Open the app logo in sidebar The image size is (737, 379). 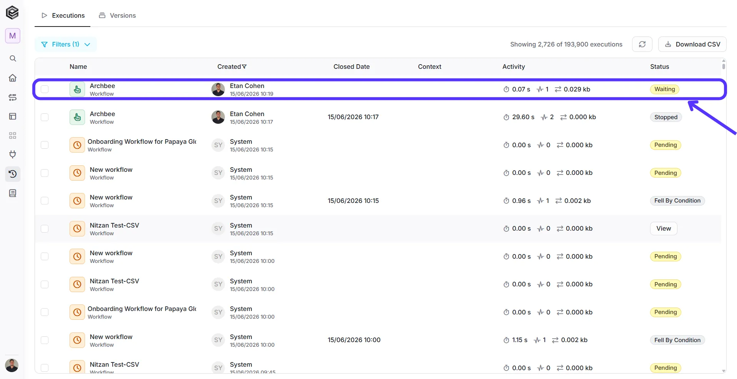coord(12,13)
